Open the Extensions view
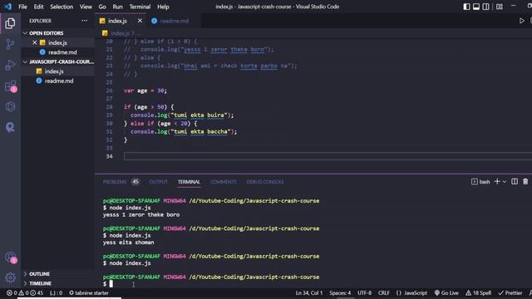 click(x=11, y=86)
